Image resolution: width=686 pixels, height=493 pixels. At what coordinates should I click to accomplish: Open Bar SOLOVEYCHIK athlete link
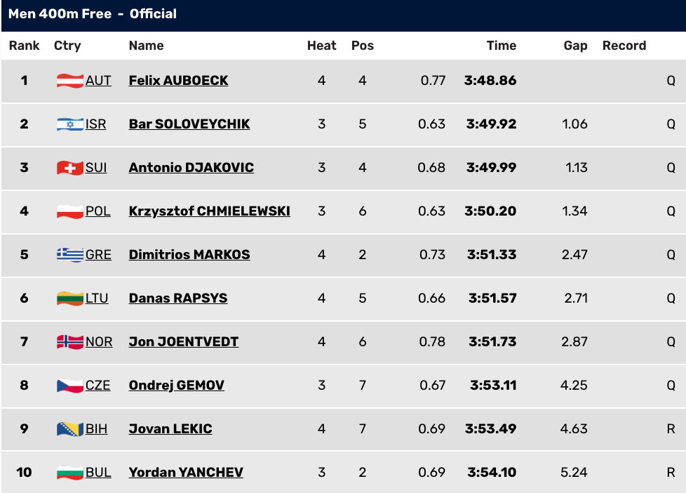pos(189,124)
